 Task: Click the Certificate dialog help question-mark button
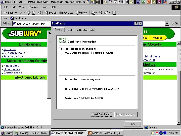point(136,23)
